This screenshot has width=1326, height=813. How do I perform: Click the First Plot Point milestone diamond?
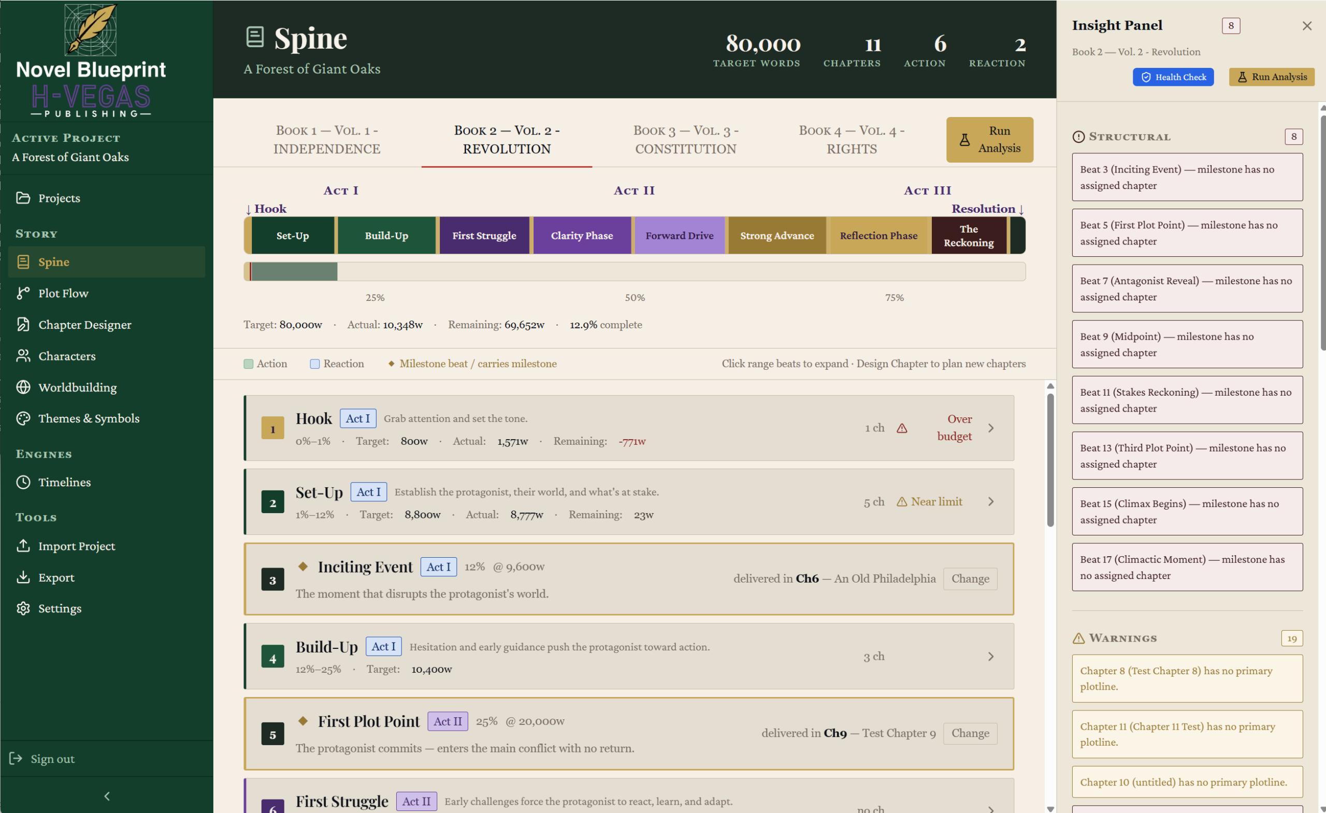[303, 721]
